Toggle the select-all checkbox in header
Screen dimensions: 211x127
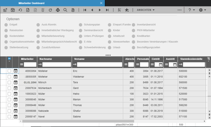[9, 58]
